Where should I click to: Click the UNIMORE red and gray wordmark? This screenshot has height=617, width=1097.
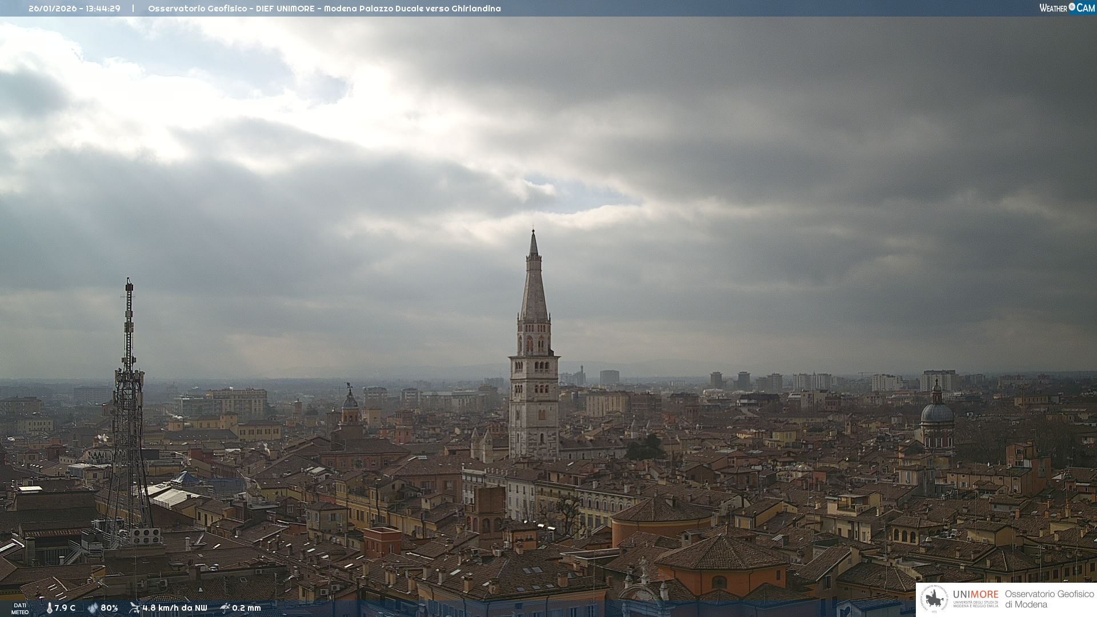[975, 595]
